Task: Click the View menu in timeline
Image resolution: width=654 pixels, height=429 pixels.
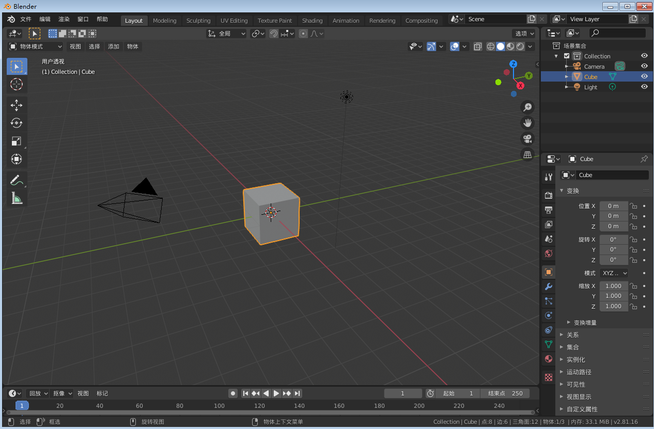Action: (83, 393)
